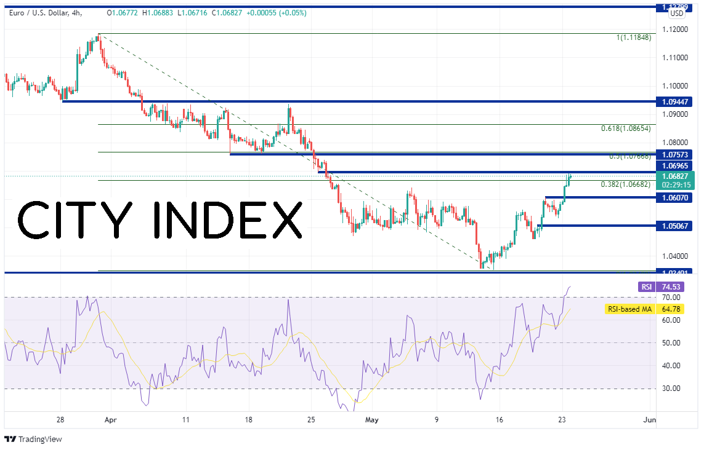The image size is (704, 450).
Task: Click date 23 on the time axis
Action: click(562, 420)
